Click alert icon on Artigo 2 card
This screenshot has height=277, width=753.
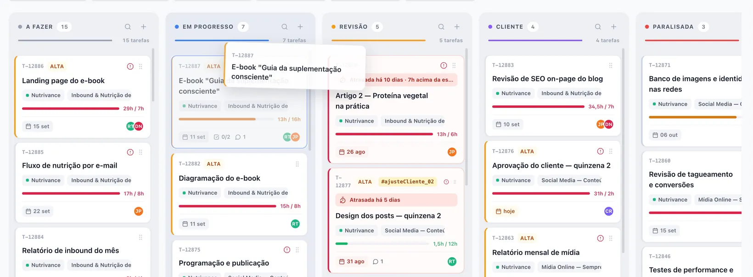[444, 66]
